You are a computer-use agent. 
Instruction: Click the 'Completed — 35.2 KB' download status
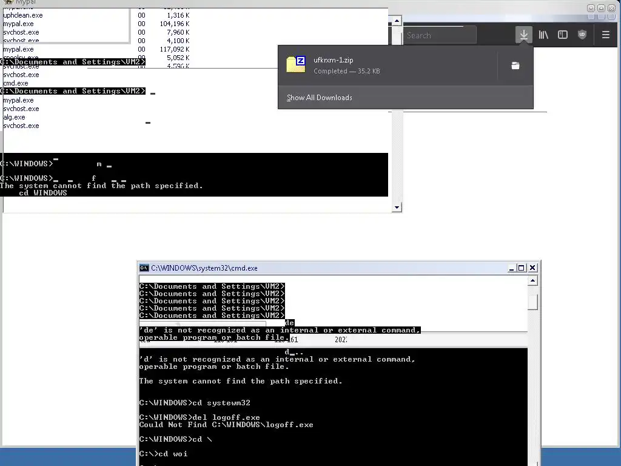click(346, 72)
